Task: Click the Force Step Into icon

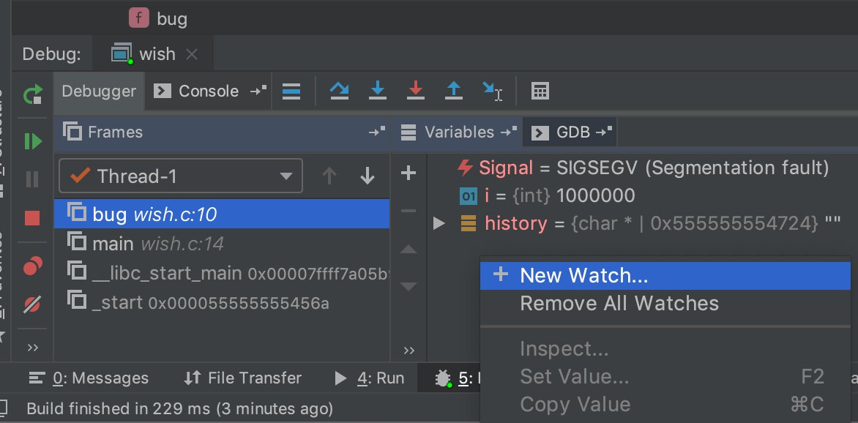Action: (x=416, y=91)
